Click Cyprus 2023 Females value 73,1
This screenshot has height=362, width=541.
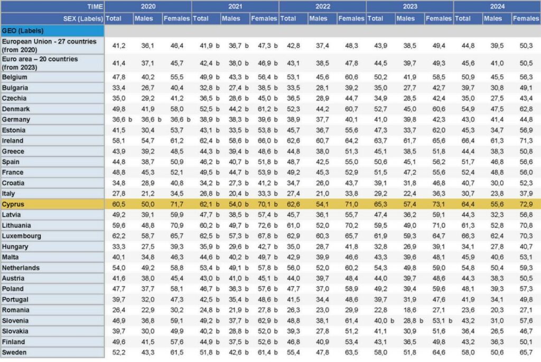[439, 204]
